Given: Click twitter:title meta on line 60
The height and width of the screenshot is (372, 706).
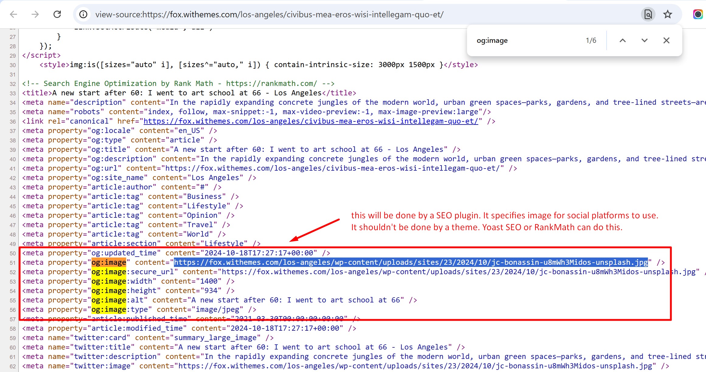Looking at the screenshot, I should click(x=244, y=347).
